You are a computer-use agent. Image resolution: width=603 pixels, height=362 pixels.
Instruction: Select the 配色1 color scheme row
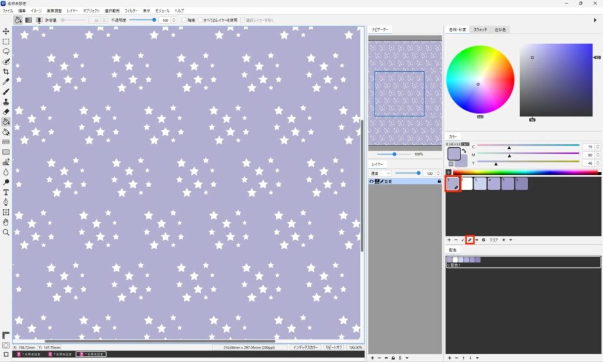pyautogui.click(x=523, y=262)
